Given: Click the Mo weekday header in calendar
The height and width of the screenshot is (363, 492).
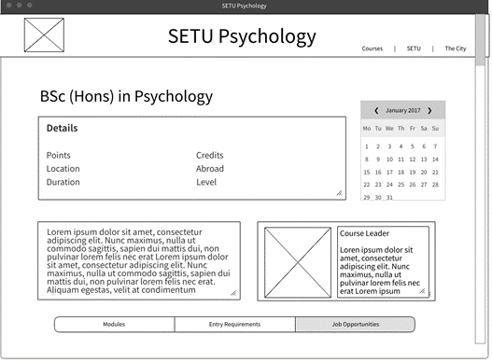Looking at the screenshot, I should pos(367,129).
